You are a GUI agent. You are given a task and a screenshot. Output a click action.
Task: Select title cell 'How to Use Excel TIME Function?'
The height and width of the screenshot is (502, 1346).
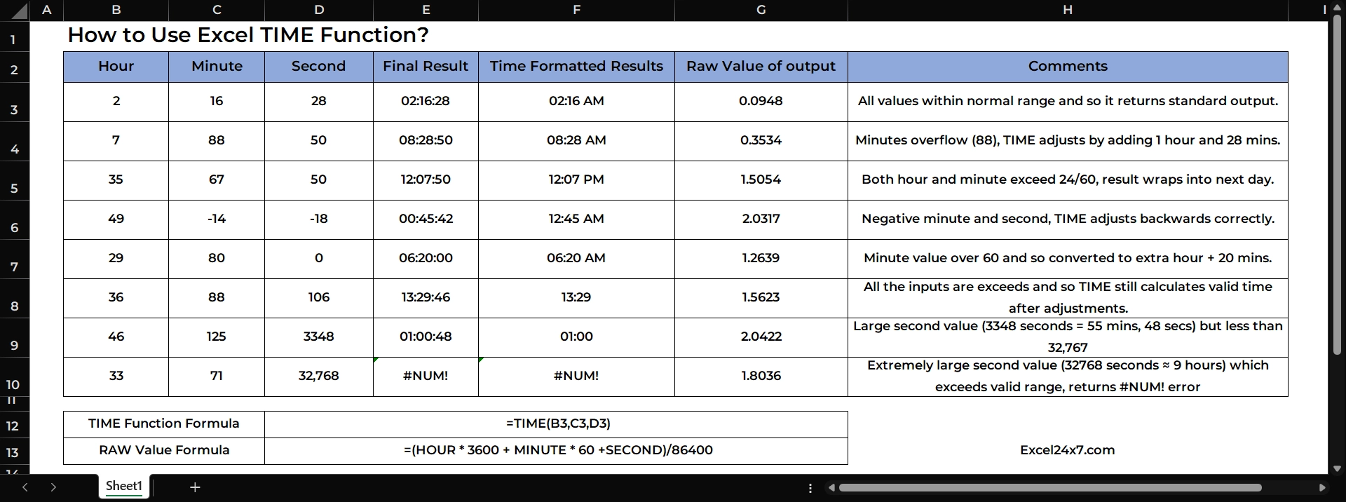(247, 36)
